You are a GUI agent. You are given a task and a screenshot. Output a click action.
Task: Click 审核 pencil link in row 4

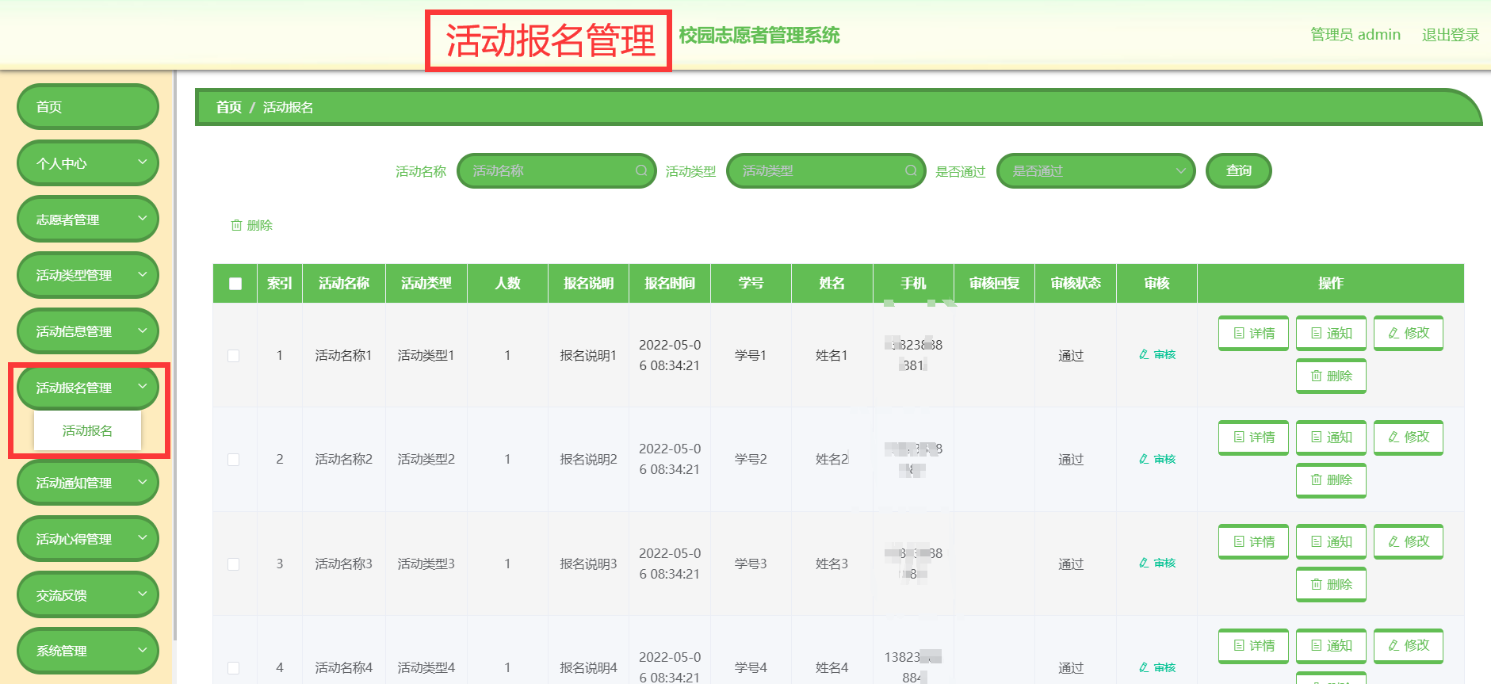pos(1156,668)
